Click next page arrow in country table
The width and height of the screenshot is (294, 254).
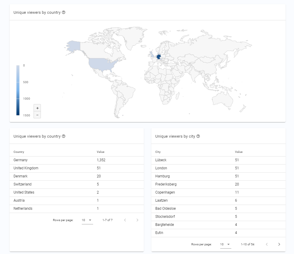tap(137, 220)
